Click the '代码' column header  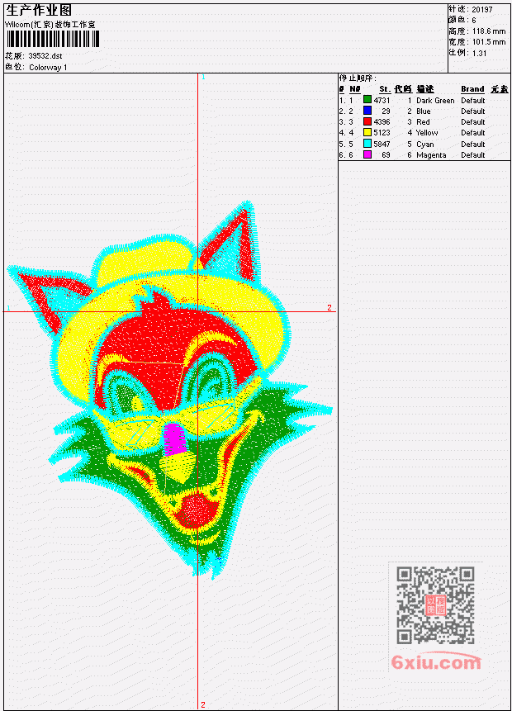coord(403,89)
